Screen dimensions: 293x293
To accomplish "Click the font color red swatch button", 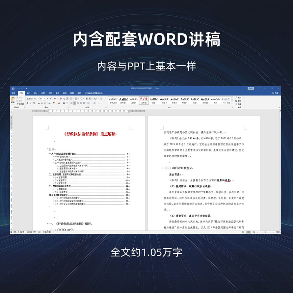I will point(59,103).
